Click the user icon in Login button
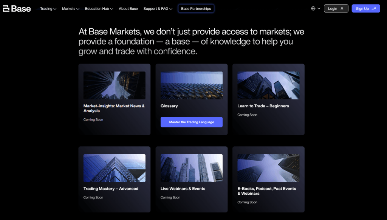The image size is (387, 220). tap(342, 9)
